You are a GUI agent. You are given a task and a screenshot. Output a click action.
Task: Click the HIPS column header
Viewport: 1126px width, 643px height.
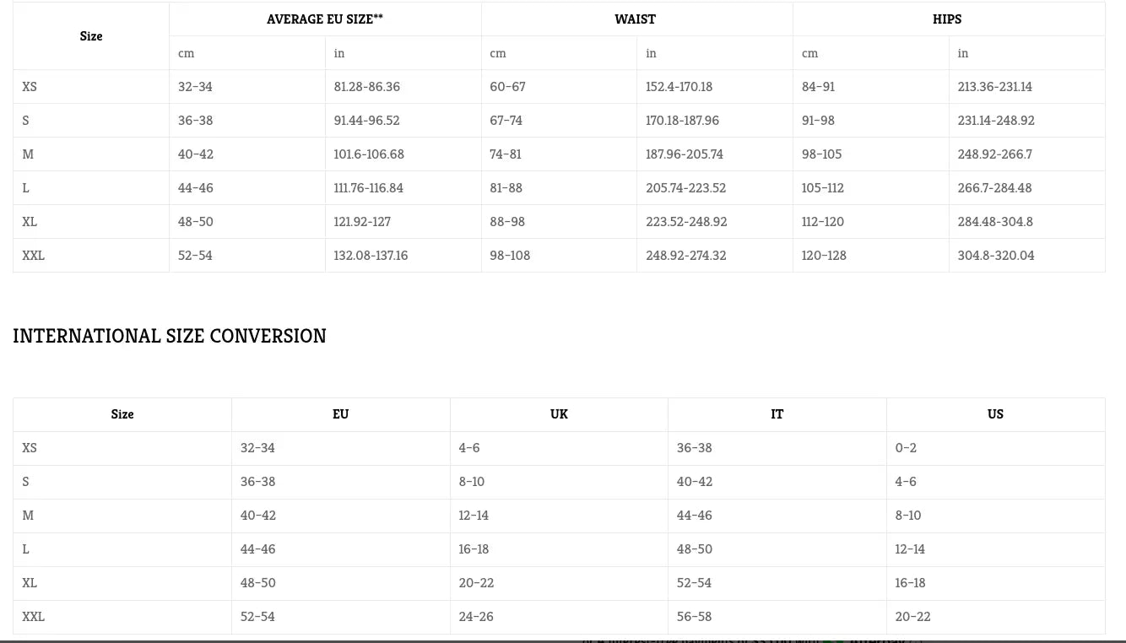pyautogui.click(x=947, y=19)
